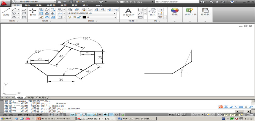
Task: Toggle layer freeze sun icon
Action: click(75, 17)
